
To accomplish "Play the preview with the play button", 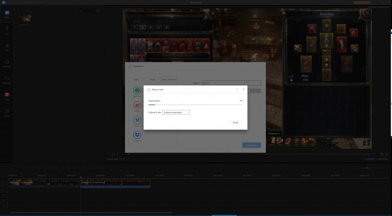I will tap(113, 154).
